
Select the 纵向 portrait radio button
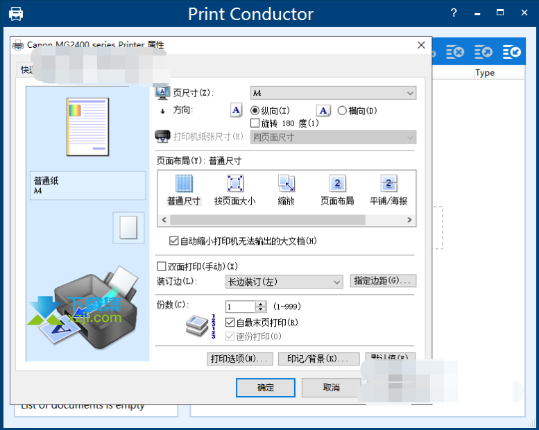(255, 111)
